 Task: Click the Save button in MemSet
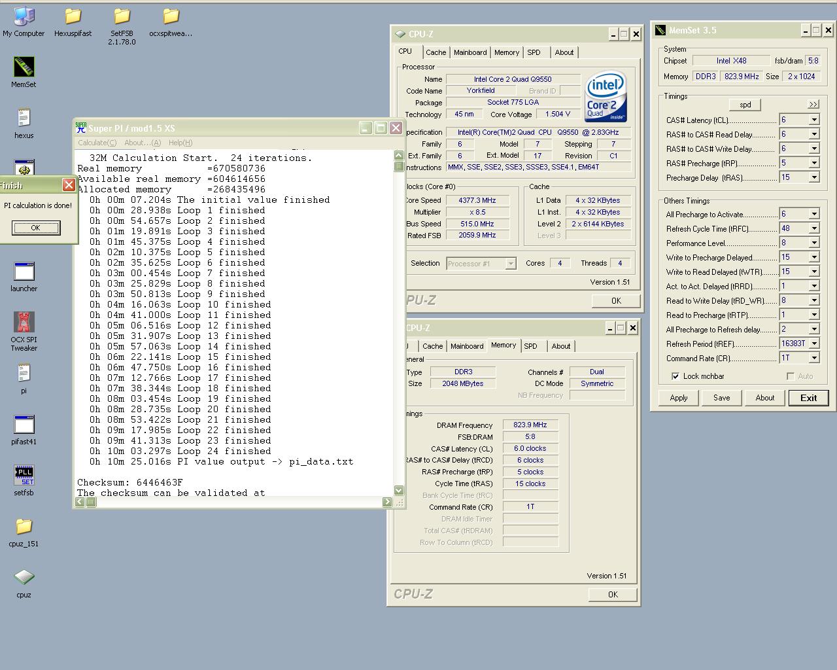(x=722, y=398)
